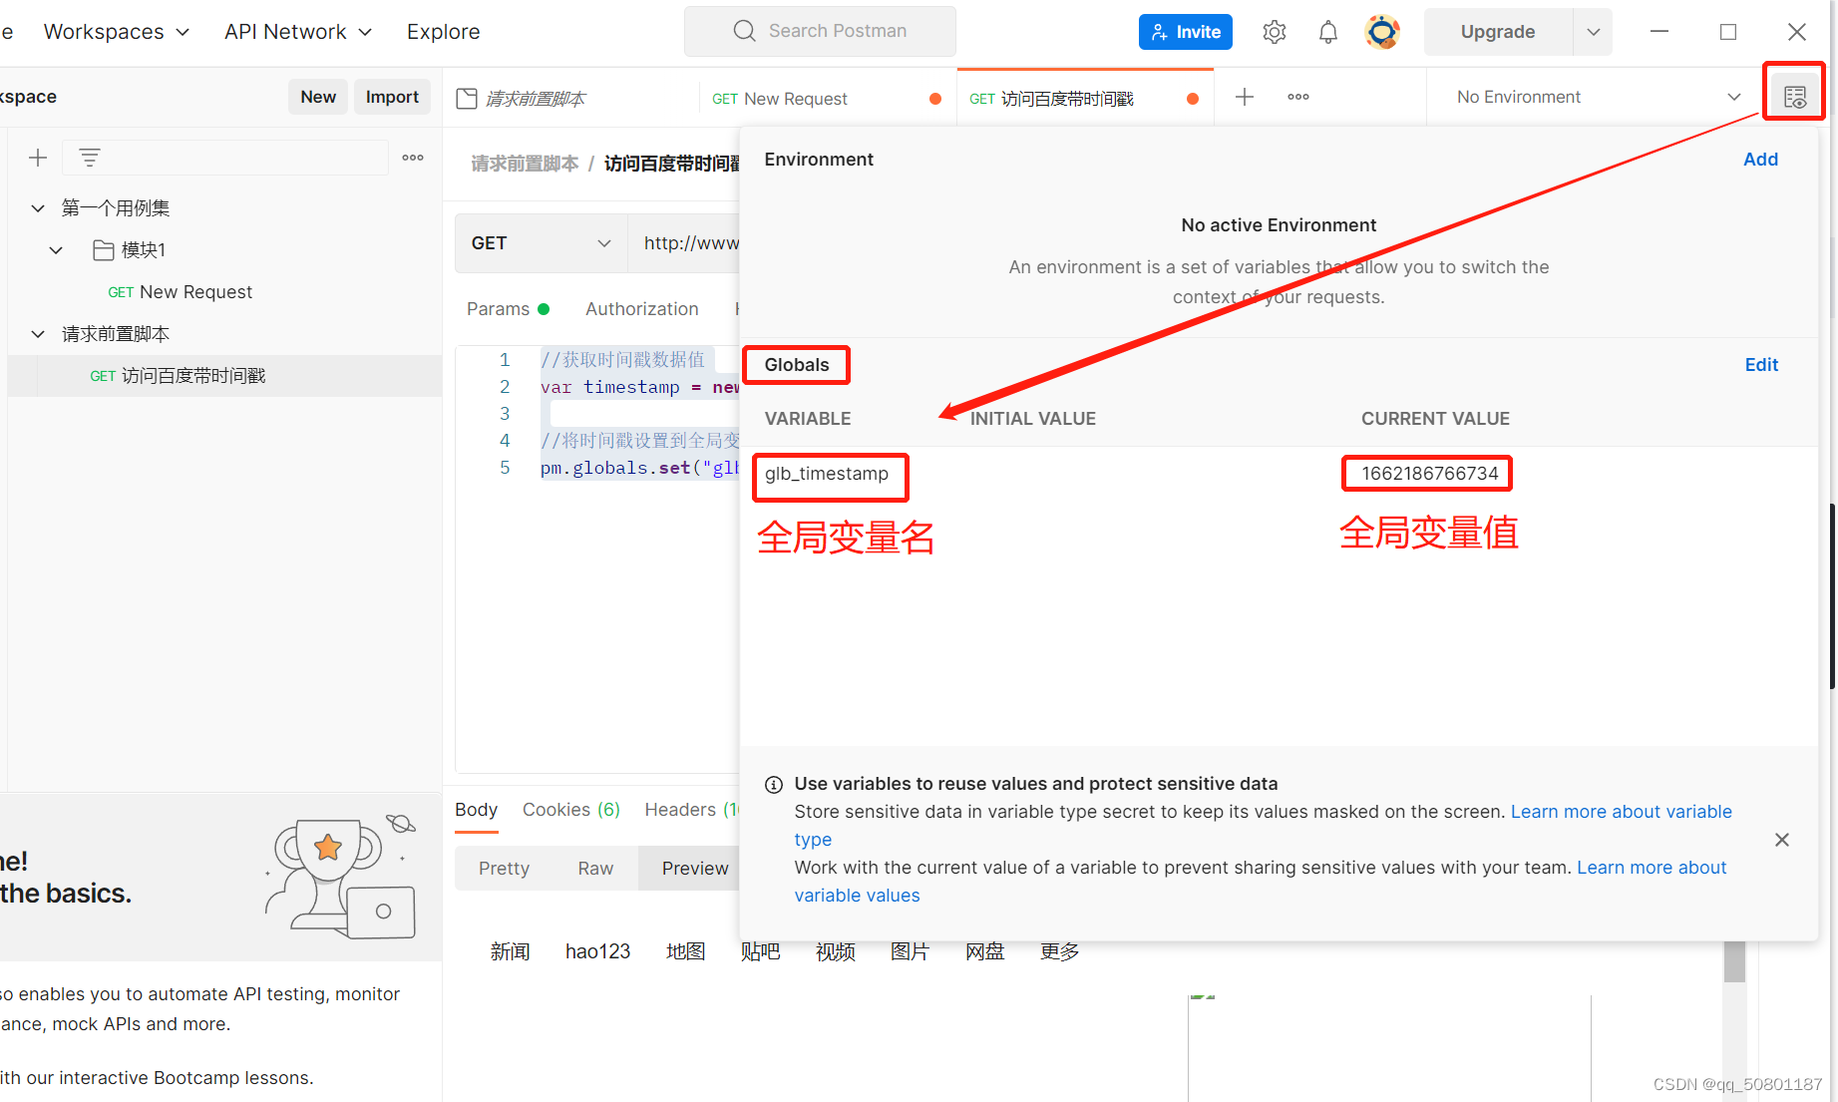
Task: Click the sidebar filter icon
Action: tap(90, 158)
